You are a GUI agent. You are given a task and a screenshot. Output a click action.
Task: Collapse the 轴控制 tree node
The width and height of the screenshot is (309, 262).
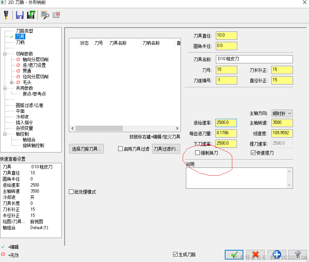tap(5, 134)
